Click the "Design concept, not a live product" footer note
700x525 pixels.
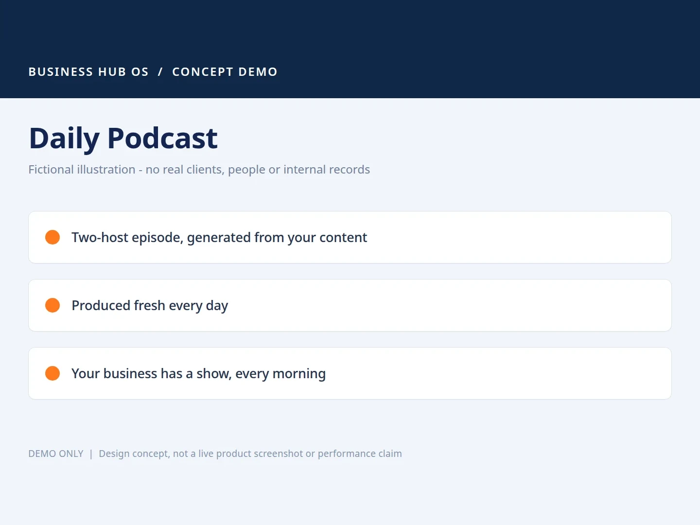pyautogui.click(x=250, y=454)
